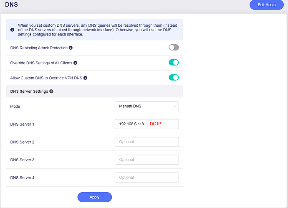Image resolution: width=288 pixels, height=208 pixels.
Task: Open Edit Hosts
Action: [x=267, y=5]
